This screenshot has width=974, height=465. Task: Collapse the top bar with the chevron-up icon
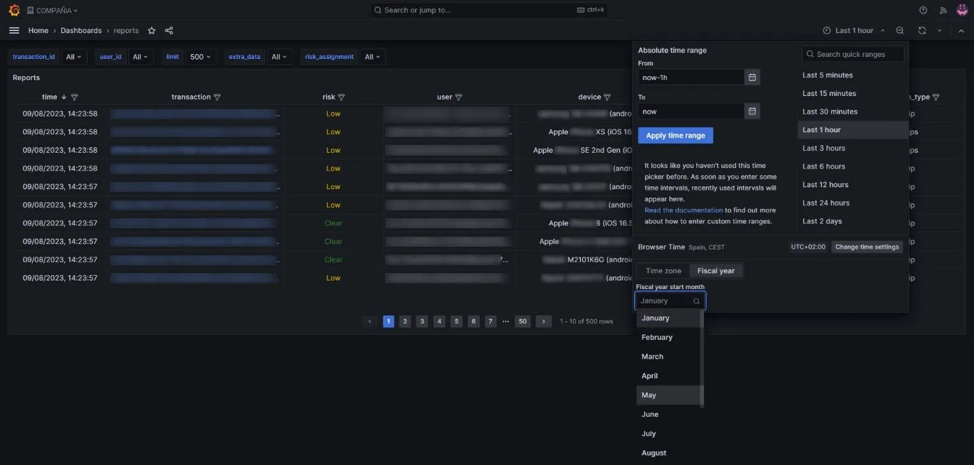[961, 30]
